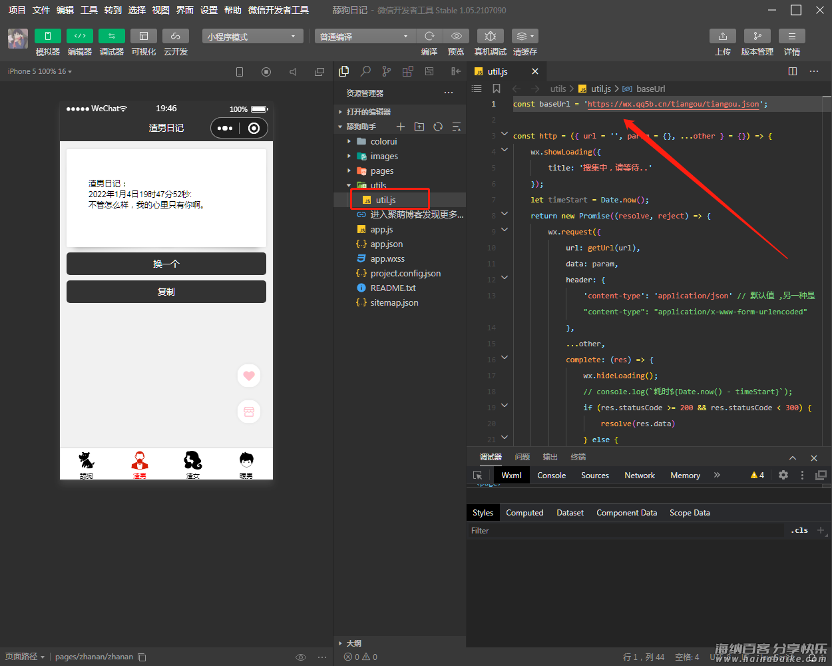
Task: Switch to the Computed tab
Action: [x=524, y=513]
